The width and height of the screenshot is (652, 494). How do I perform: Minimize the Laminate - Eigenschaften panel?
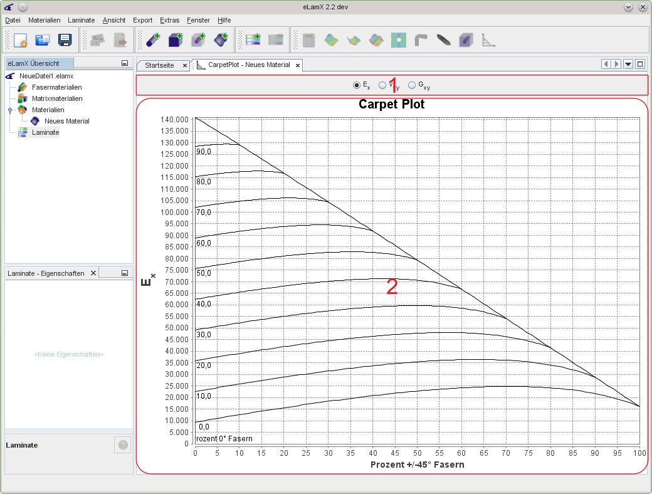(x=124, y=273)
